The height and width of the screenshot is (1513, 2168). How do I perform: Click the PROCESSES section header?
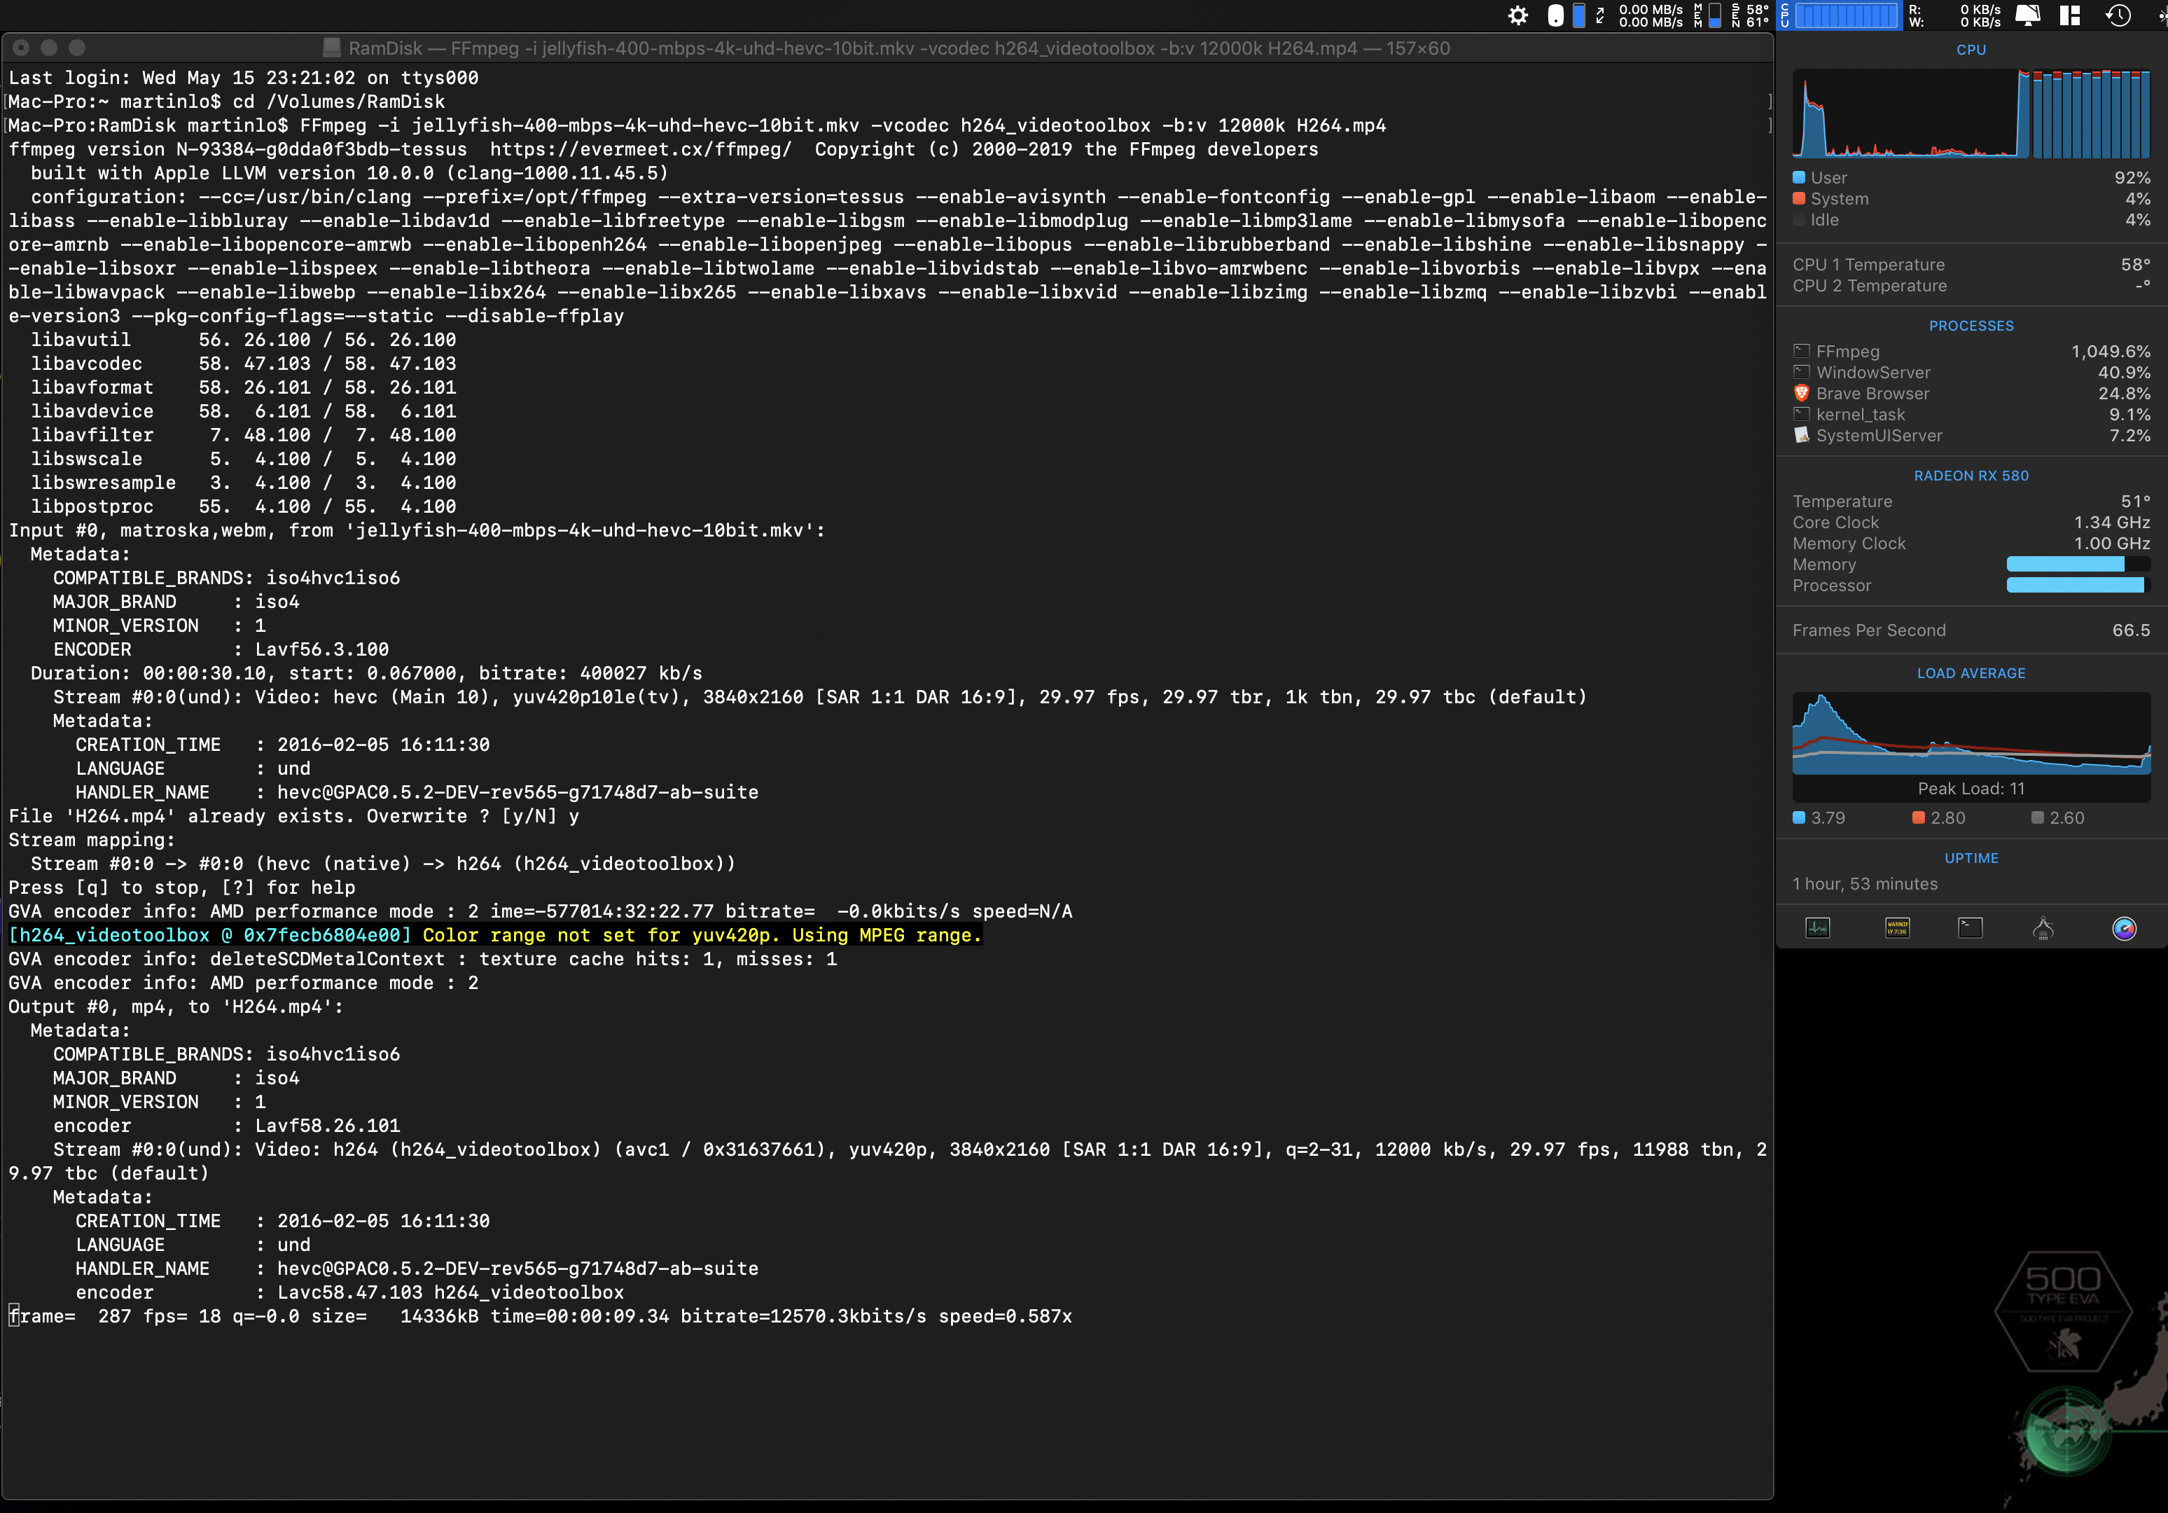click(x=1971, y=325)
